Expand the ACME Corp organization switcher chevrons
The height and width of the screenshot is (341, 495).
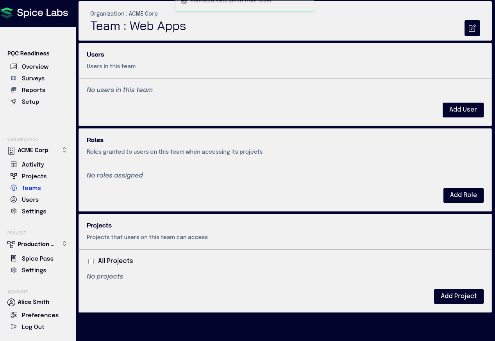point(64,150)
